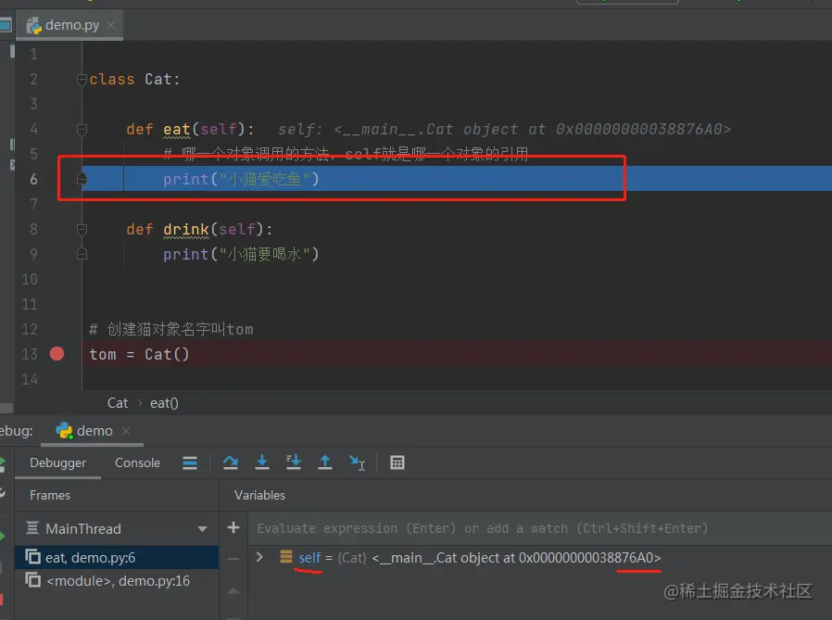The image size is (832, 620).
Task: Click the move watch up arrow
Action: tap(233, 590)
